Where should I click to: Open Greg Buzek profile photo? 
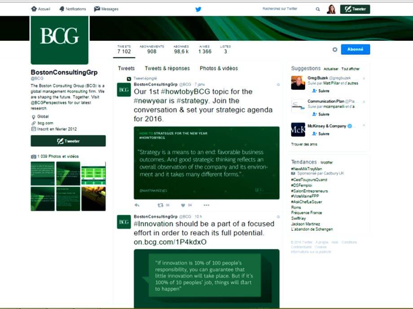[298, 83]
